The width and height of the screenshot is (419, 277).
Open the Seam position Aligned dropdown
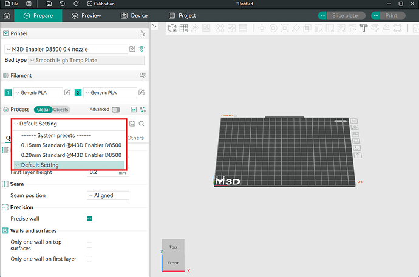(108, 195)
